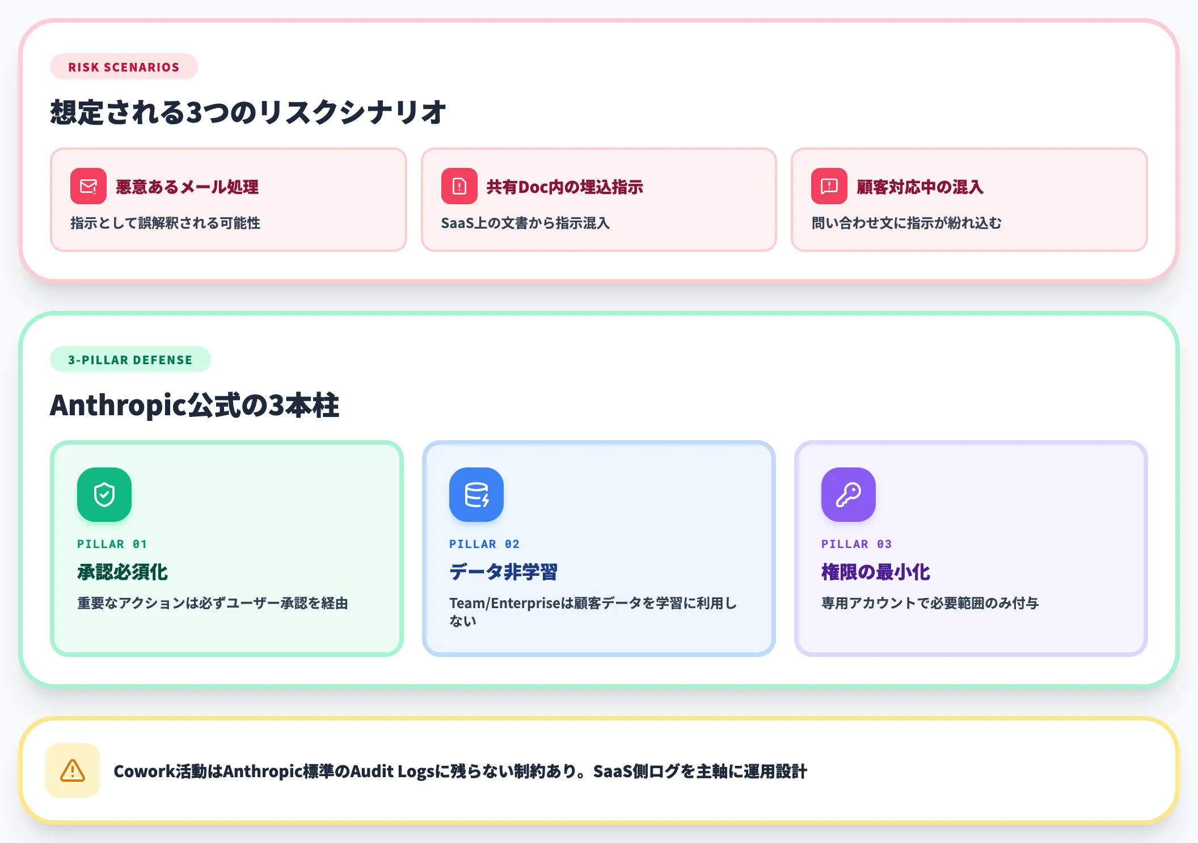Viewport: 1198px width, 843px height.
Task: Click the title データ非学習
Action: [504, 572]
